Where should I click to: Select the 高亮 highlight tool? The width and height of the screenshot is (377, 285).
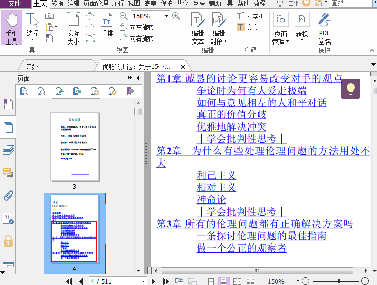coord(248,27)
